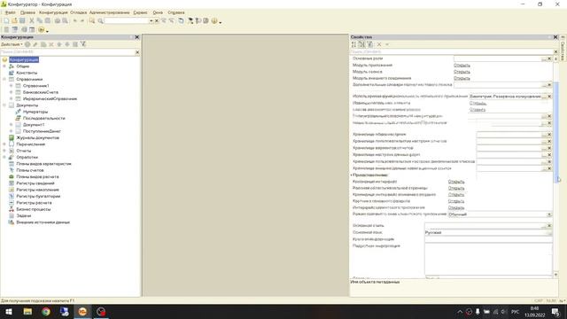Click the Open file toolbar icon
The width and height of the screenshot is (567, 319).
[14, 21]
